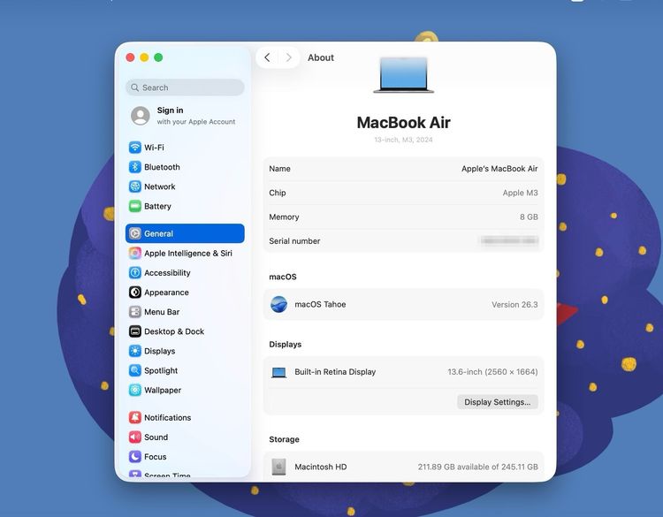
Task: Open Accessibility settings
Action: point(185,273)
